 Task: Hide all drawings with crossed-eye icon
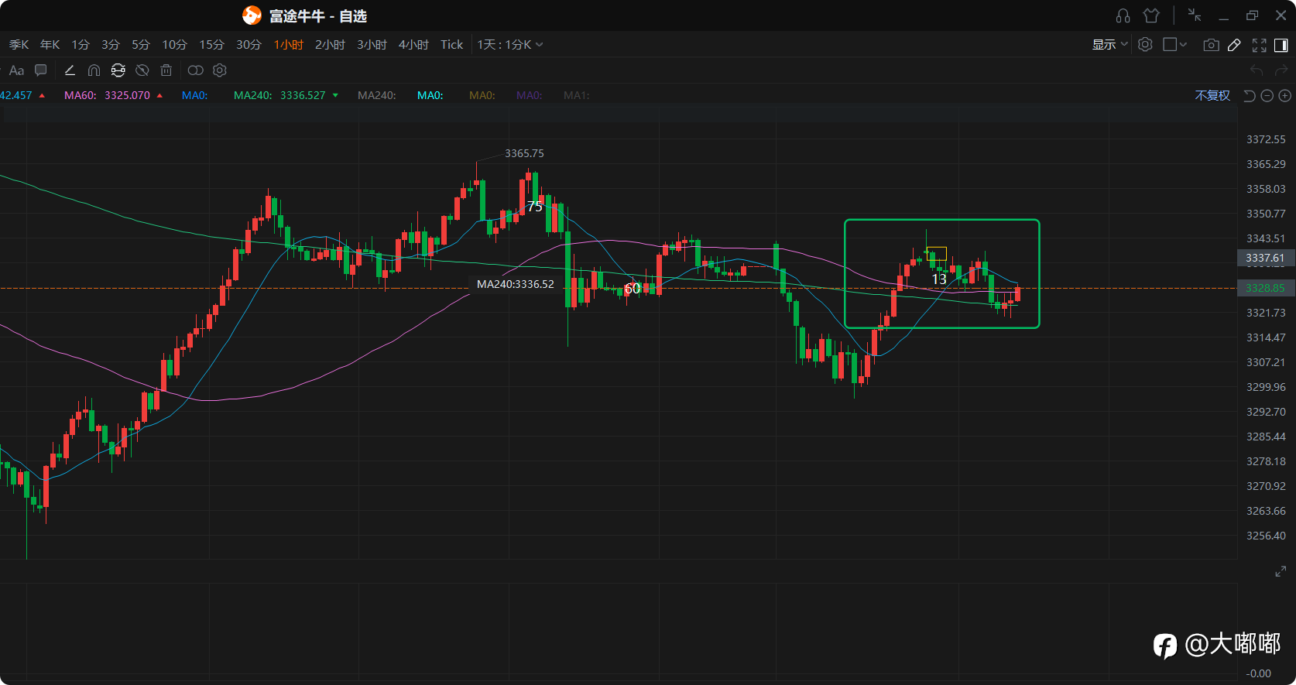142,70
